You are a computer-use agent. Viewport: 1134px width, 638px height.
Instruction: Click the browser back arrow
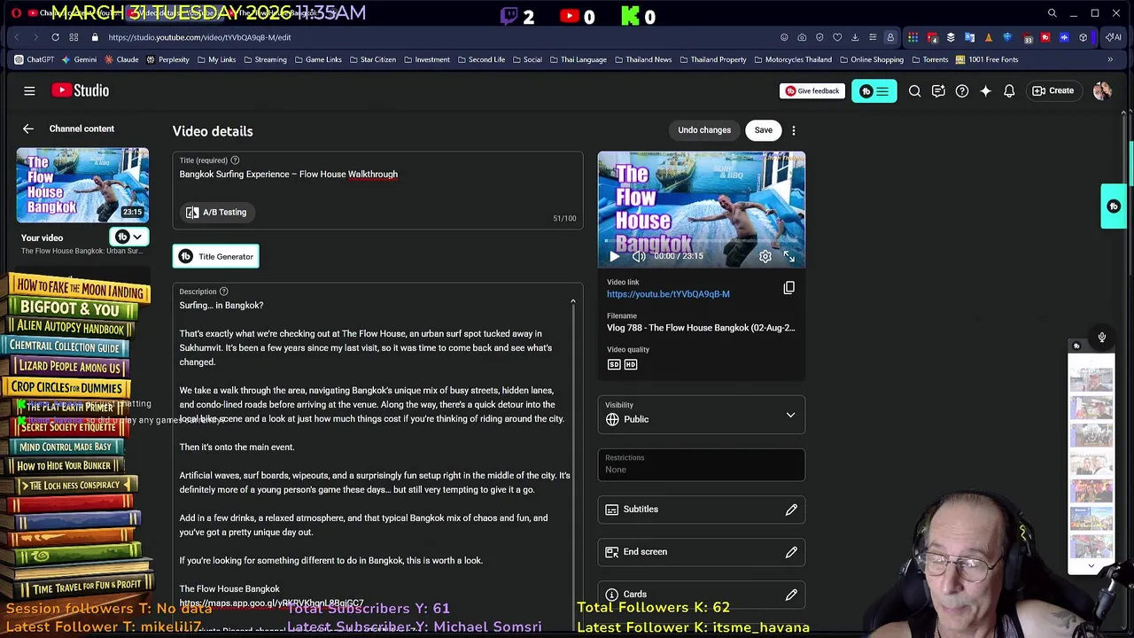click(17, 37)
